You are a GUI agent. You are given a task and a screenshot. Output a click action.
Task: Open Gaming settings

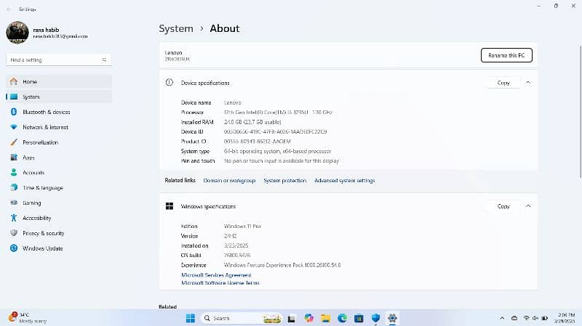[59, 203]
